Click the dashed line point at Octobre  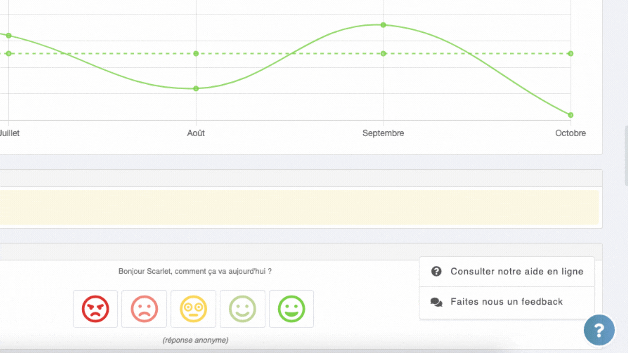(571, 54)
